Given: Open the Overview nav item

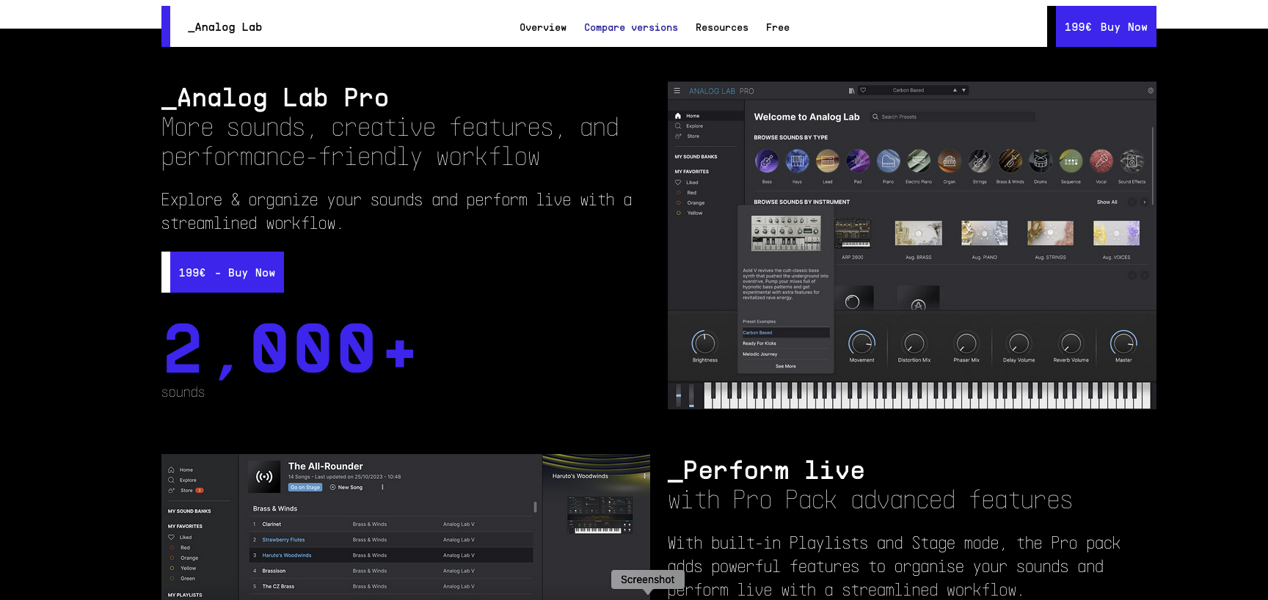Looking at the screenshot, I should coord(543,27).
